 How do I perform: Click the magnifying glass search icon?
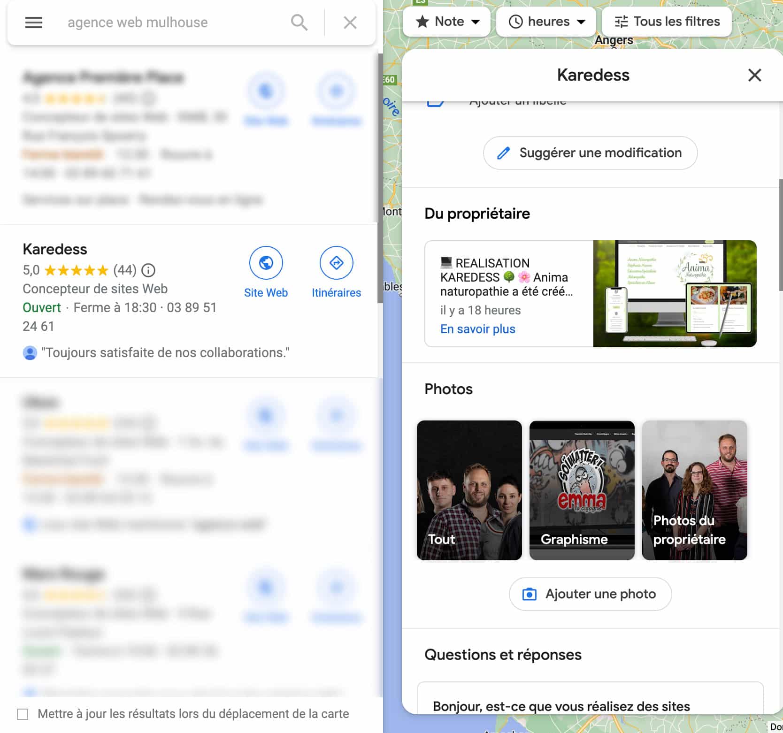(x=299, y=23)
